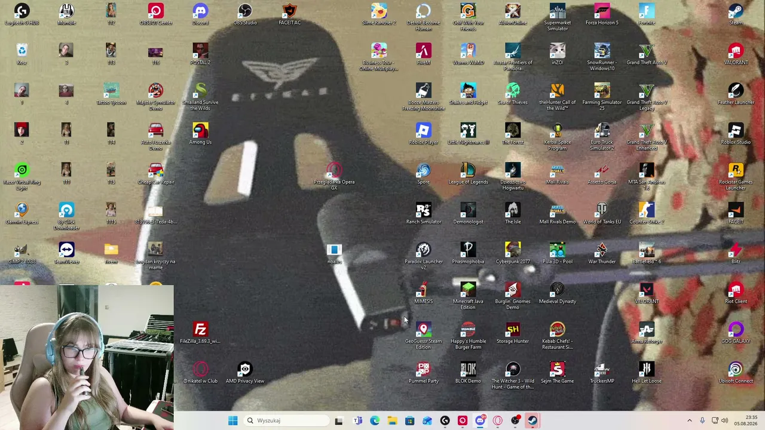Select the Kerbal Space Program icon
Image resolution: width=765 pixels, height=430 pixels.
click(557, 137)
